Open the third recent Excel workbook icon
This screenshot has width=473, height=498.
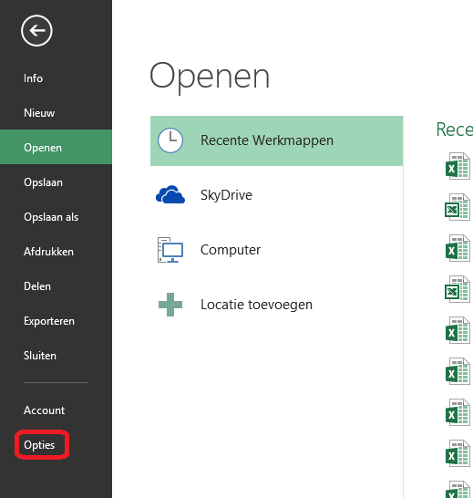pos(458,248)
